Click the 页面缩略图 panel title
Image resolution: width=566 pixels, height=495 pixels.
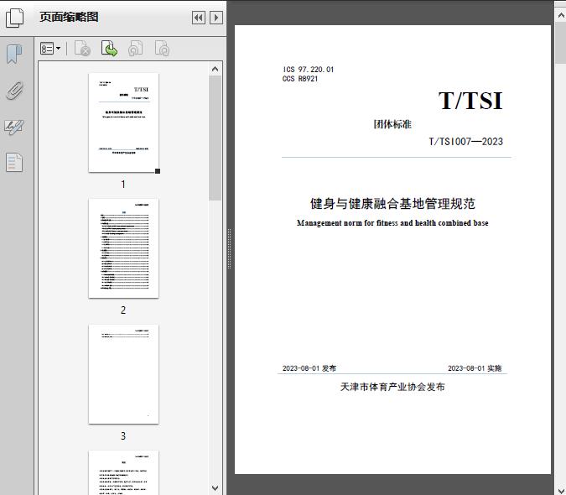(69, 17)
